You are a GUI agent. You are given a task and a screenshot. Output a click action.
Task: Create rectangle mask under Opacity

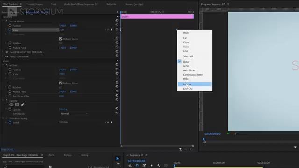click(17, 105)
